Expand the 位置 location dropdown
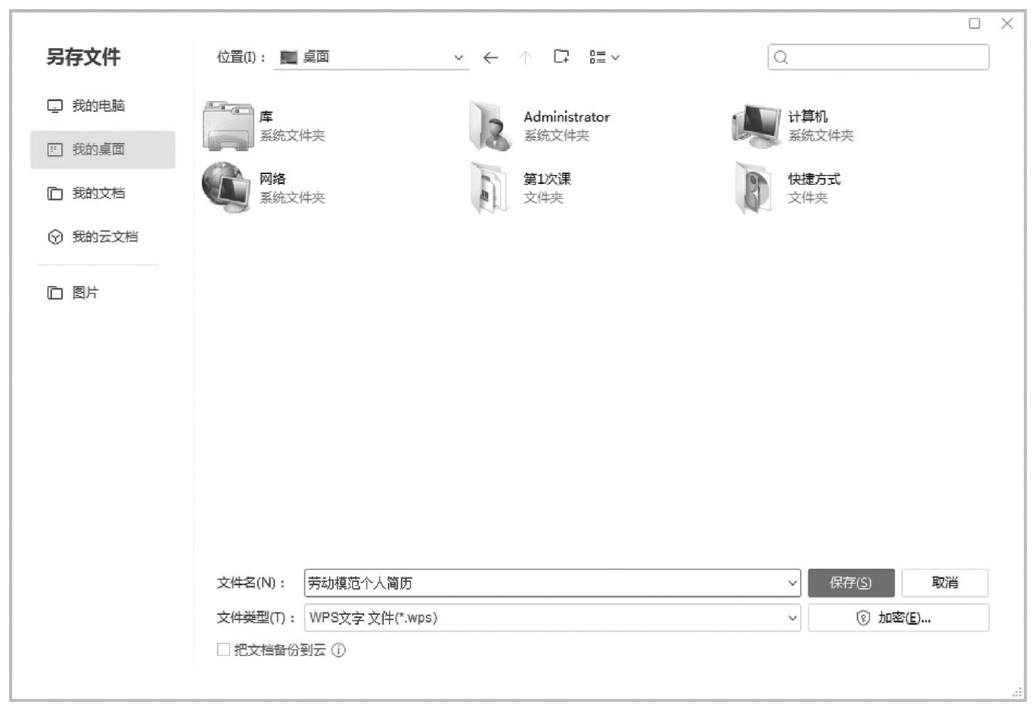 (458, 57)
